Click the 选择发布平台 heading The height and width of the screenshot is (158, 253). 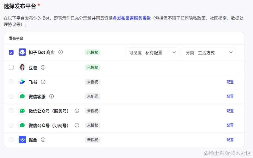point(20,6)
